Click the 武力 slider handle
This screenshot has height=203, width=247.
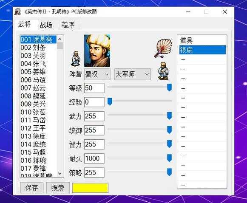[x=169, y=116]
